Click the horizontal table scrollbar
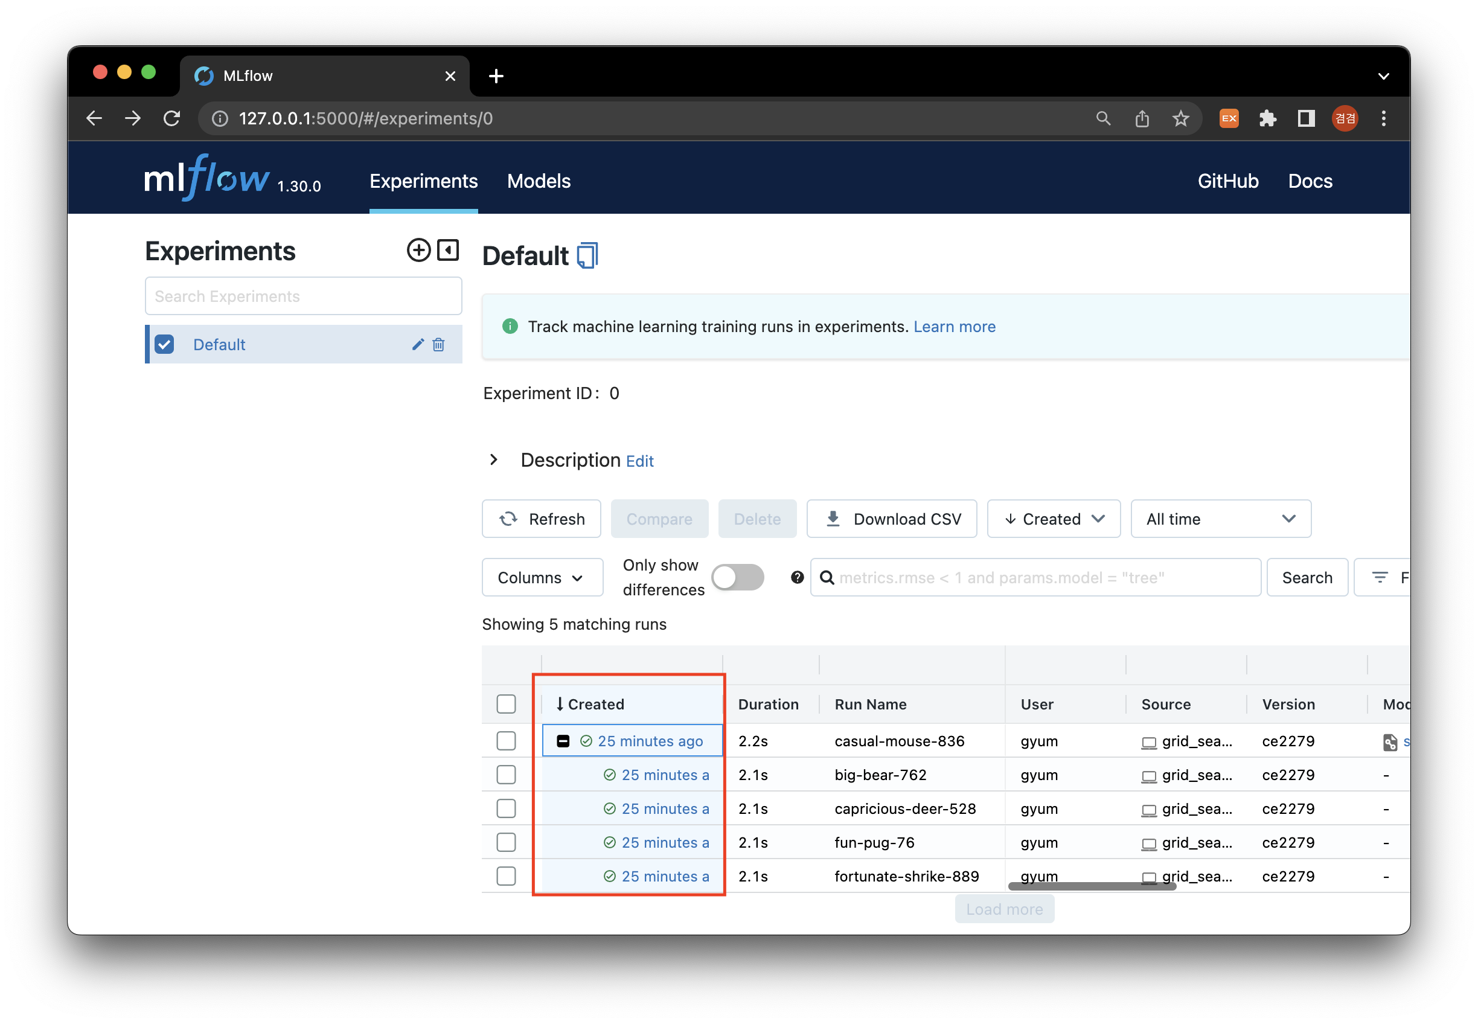Screen dimensions: 1478x1024 click(1092, 886)
